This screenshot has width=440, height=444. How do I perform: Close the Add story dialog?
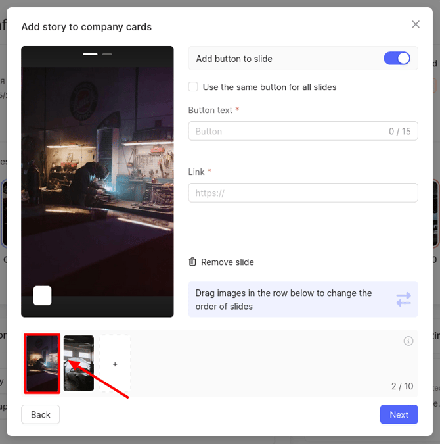(415, 24)
